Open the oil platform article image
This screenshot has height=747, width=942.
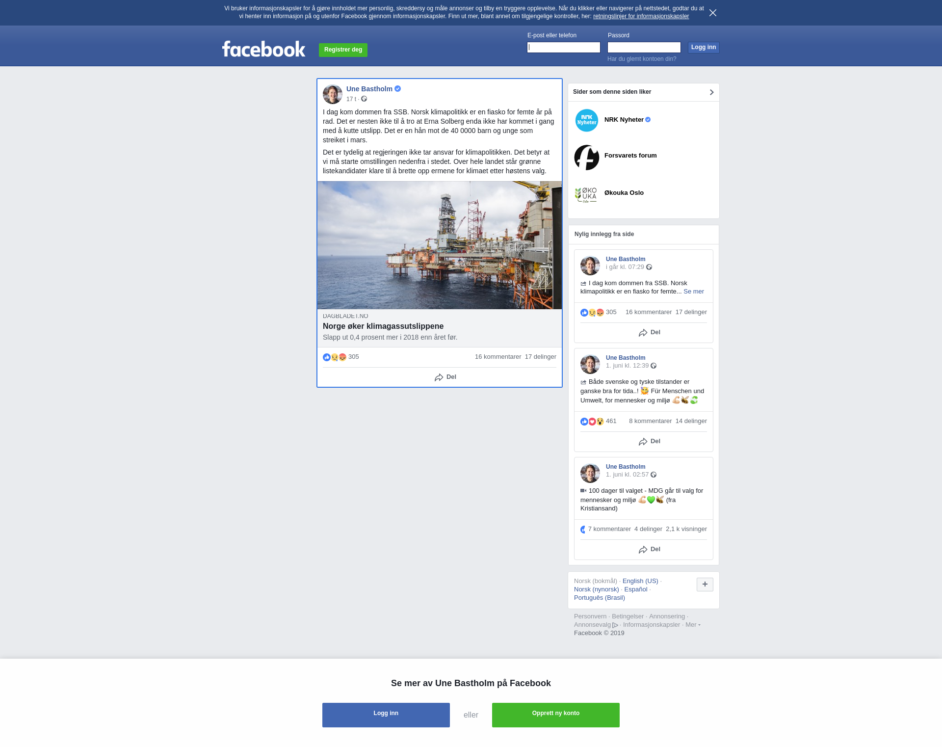pyautogui.click(x=440, y=245)
